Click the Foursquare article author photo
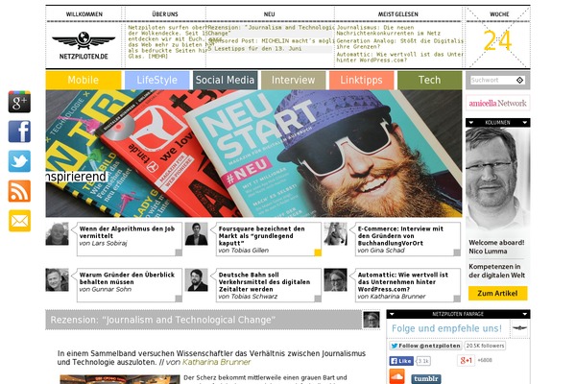This screenshot has width=576, height=384. pyautogui.click(x=196, y=233)
